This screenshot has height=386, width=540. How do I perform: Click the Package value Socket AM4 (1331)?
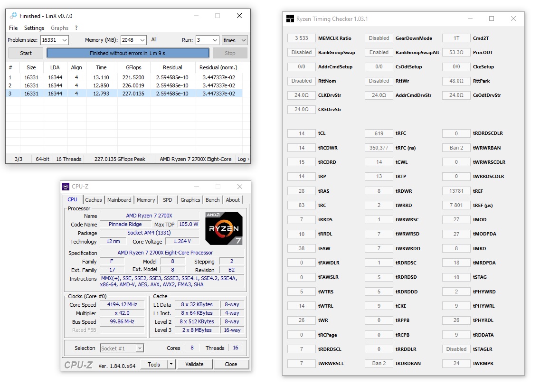(149, 233)
